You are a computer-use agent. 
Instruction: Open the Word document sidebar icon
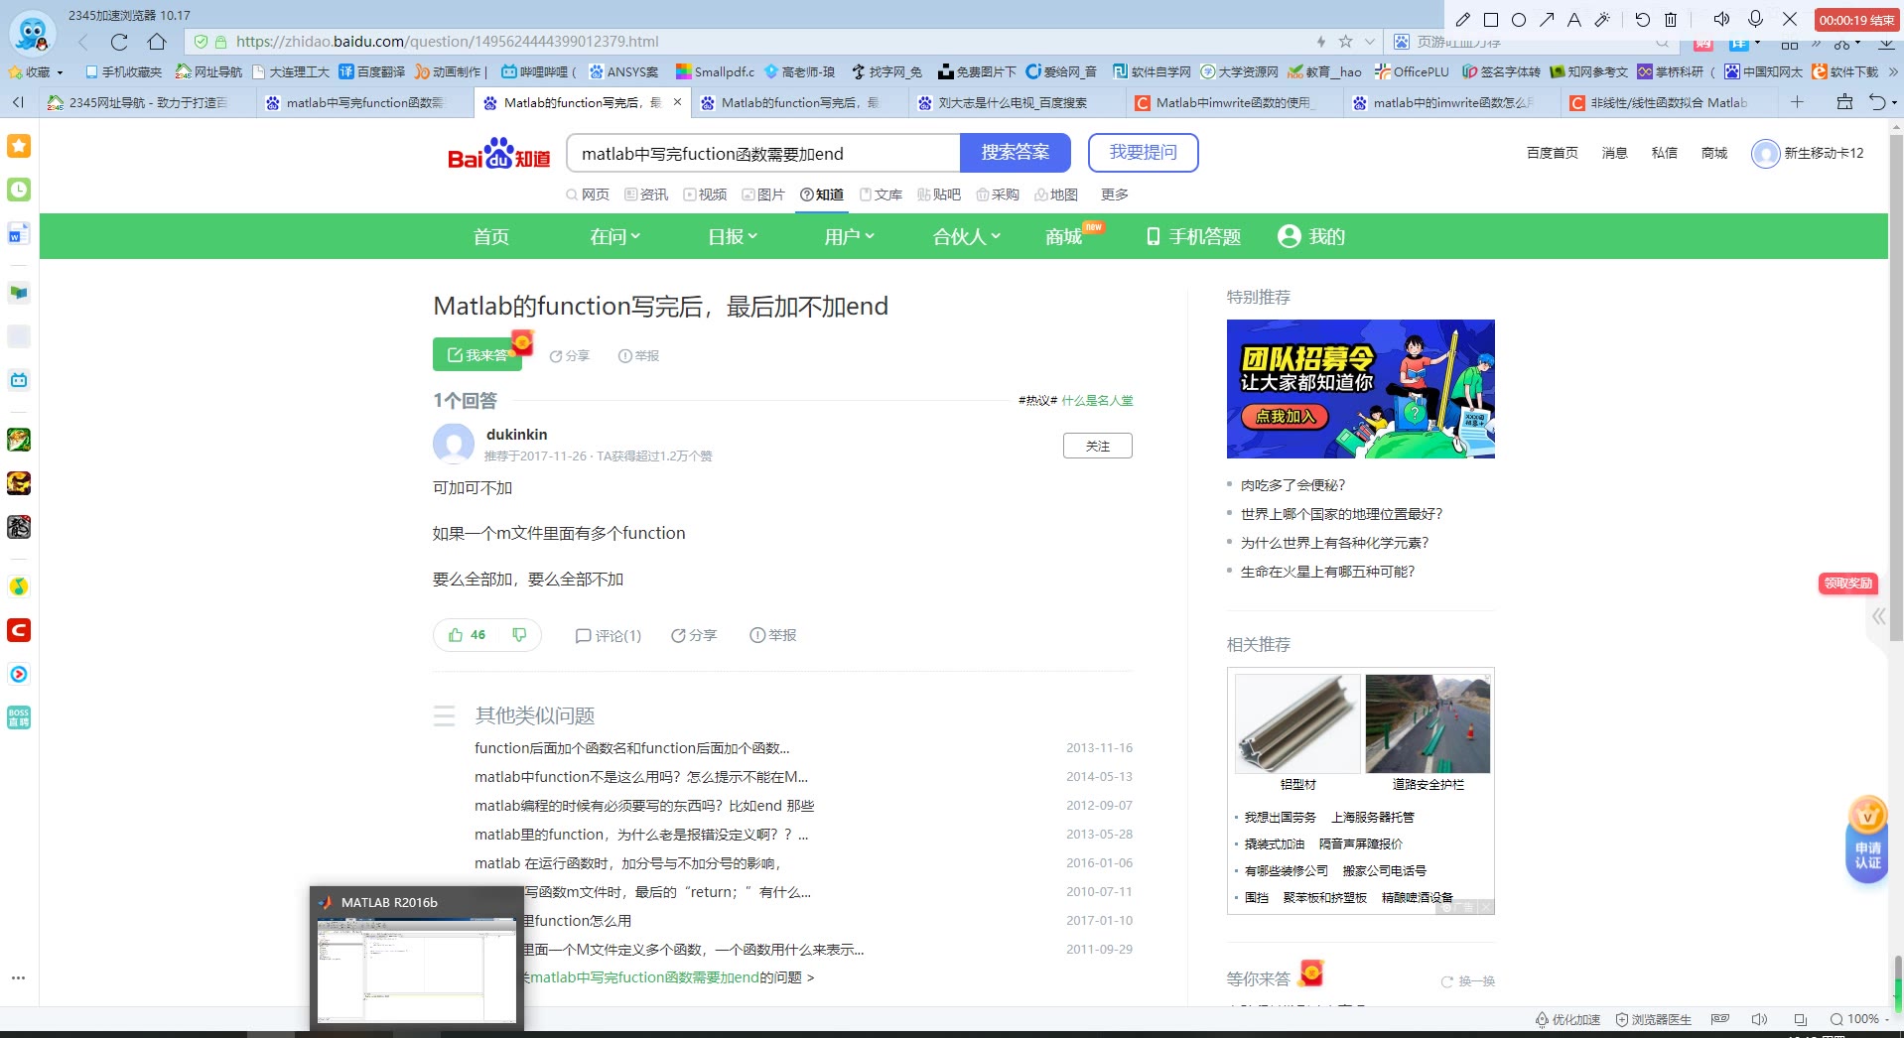pos(19,234)
